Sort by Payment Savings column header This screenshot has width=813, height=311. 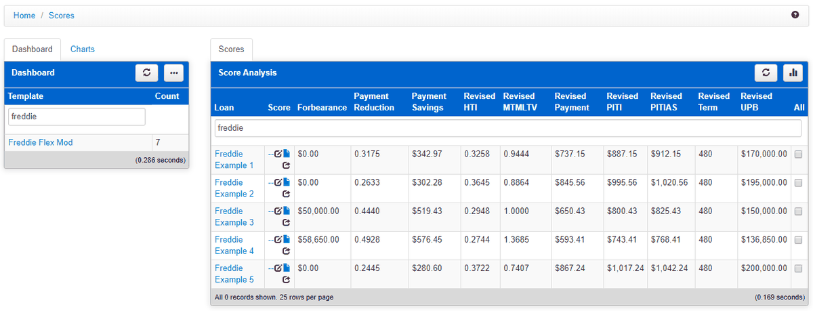(429, 102)
